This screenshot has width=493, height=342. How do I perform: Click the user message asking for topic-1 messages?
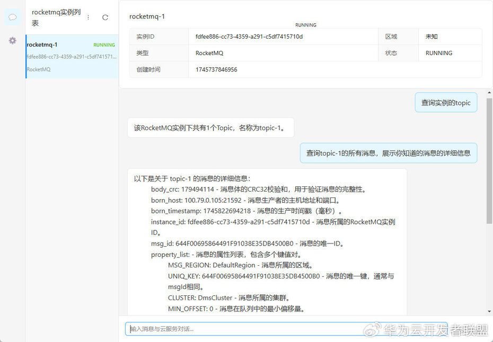tap(388, 153)
